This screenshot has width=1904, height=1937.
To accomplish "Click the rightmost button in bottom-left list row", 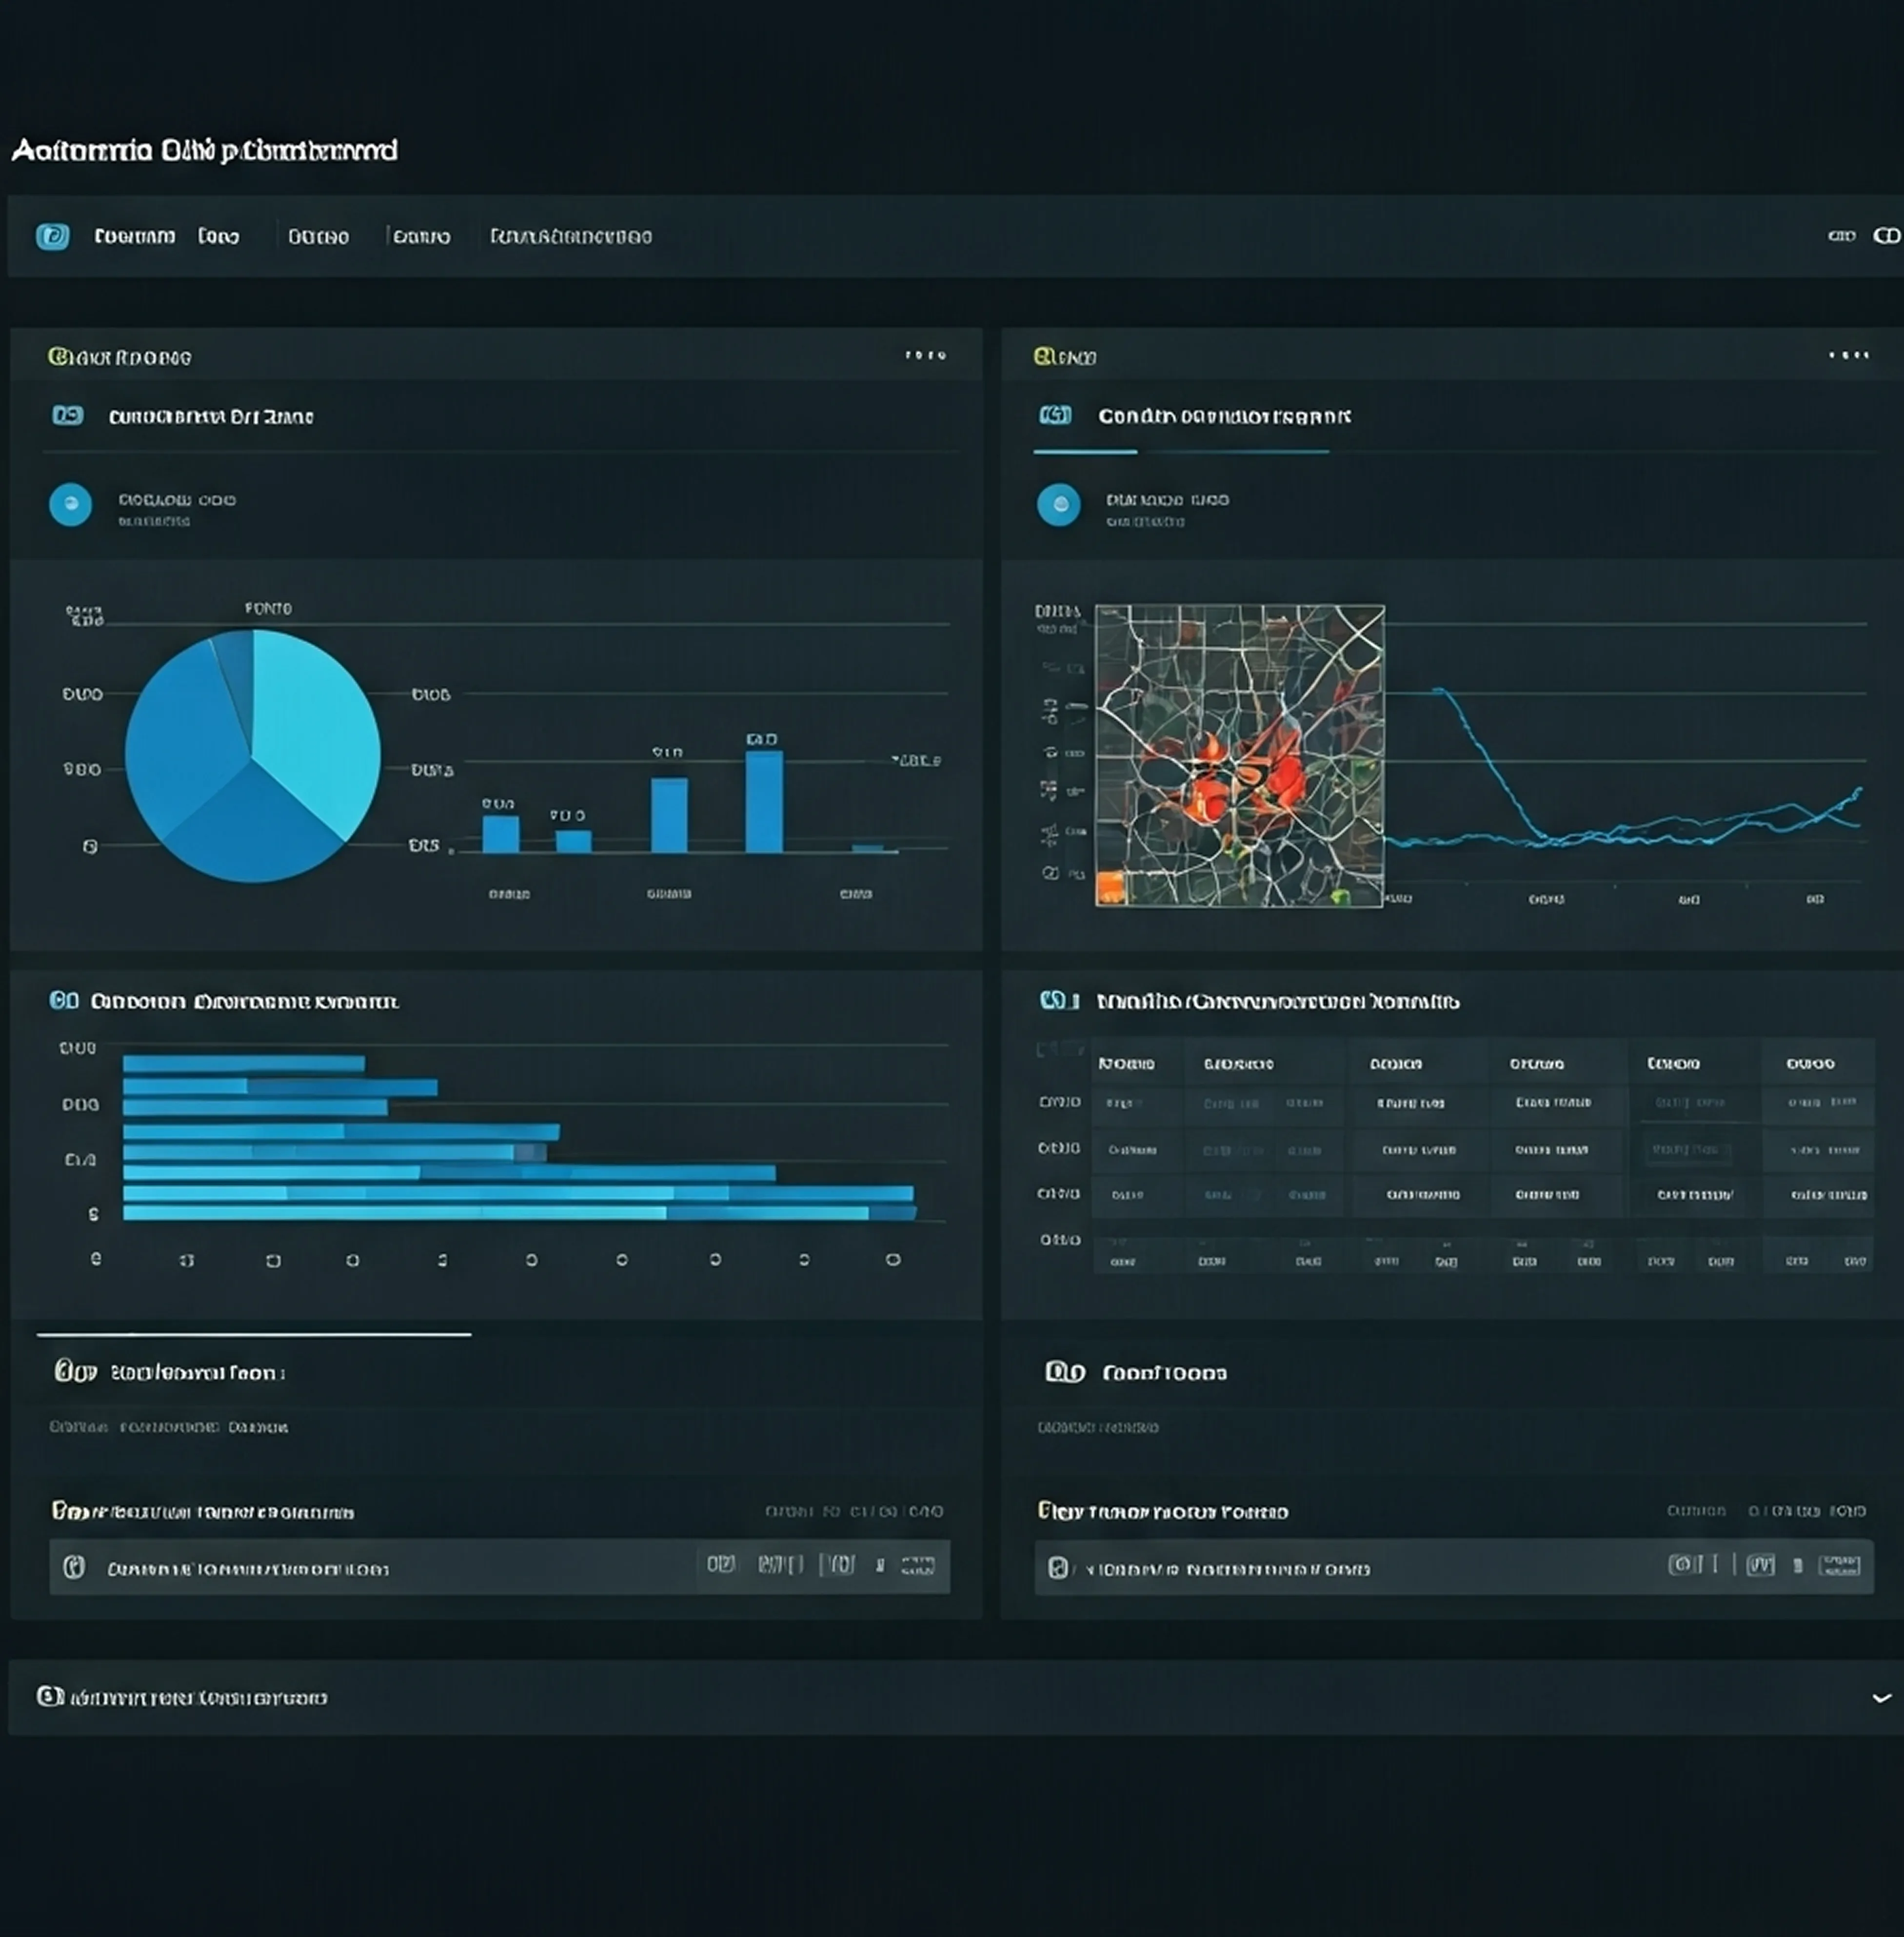I will [x=917, y=1565].
